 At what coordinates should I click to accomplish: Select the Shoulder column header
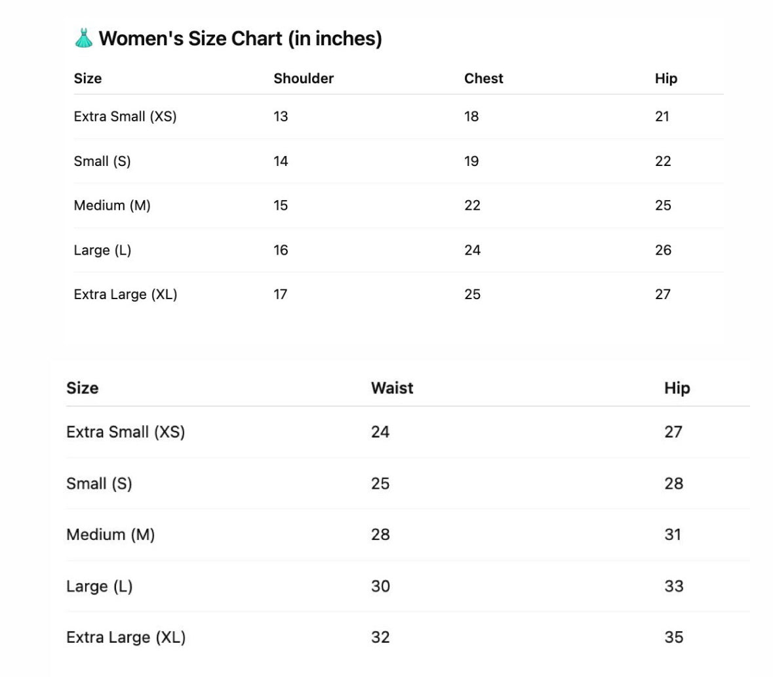[304, 79]
